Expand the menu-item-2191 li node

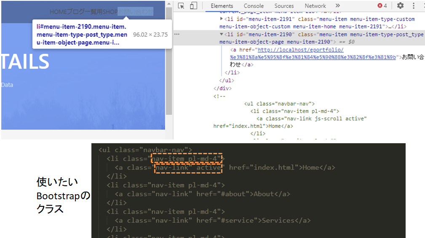tap(222, 19)
